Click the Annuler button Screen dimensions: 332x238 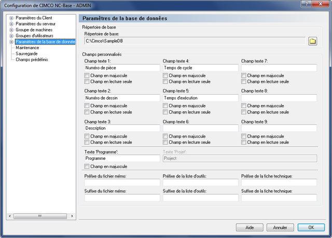coord(280,228)
